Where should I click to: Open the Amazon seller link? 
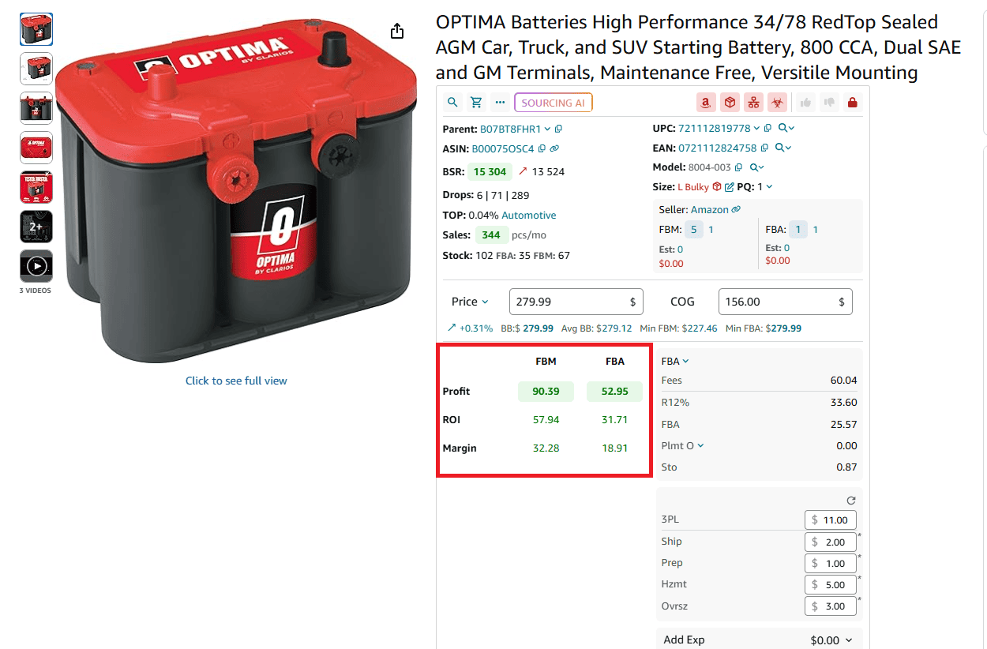pos(710,209)
